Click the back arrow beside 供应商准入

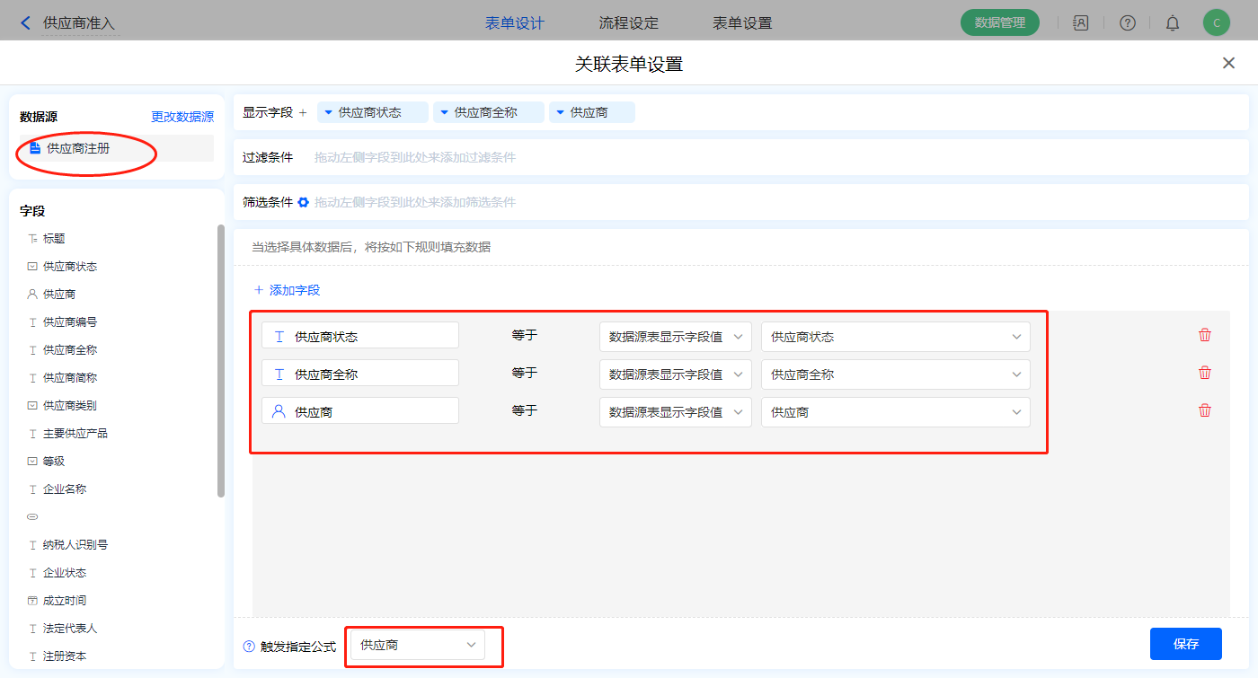coord(25,23)
